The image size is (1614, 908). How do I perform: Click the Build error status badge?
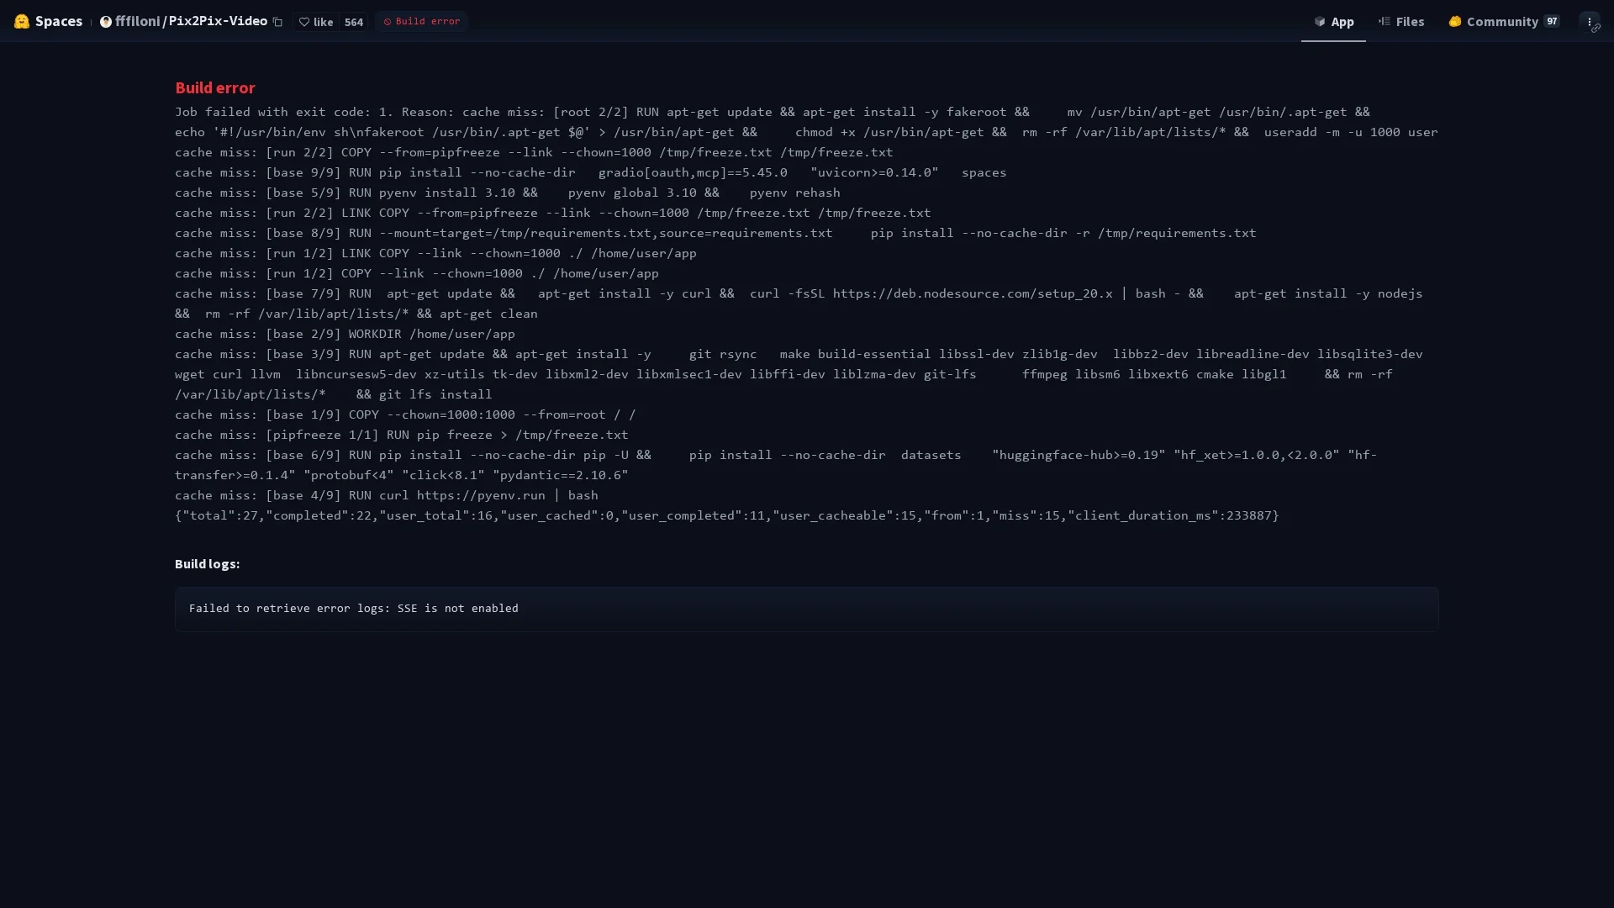[x=421, y=21]
